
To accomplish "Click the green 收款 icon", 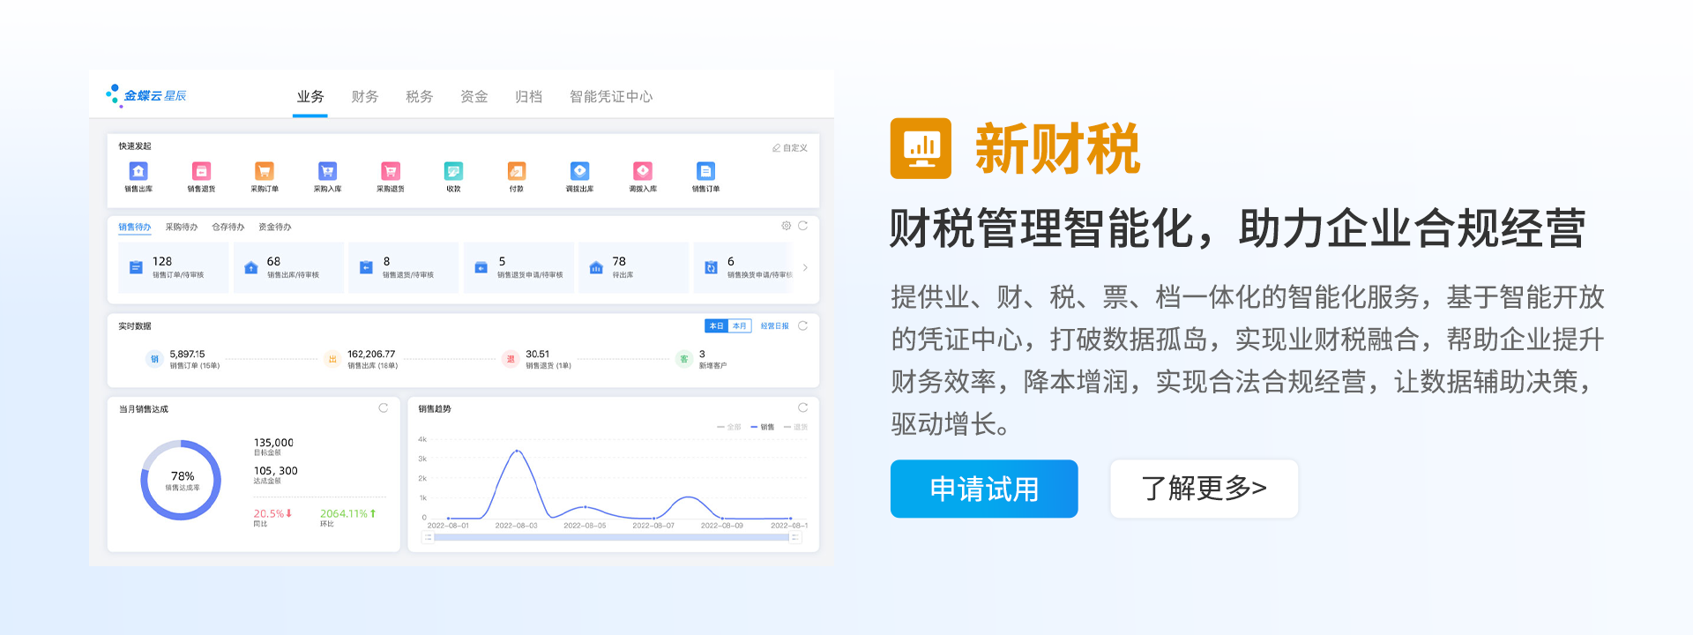I will [x=453, y=172].
